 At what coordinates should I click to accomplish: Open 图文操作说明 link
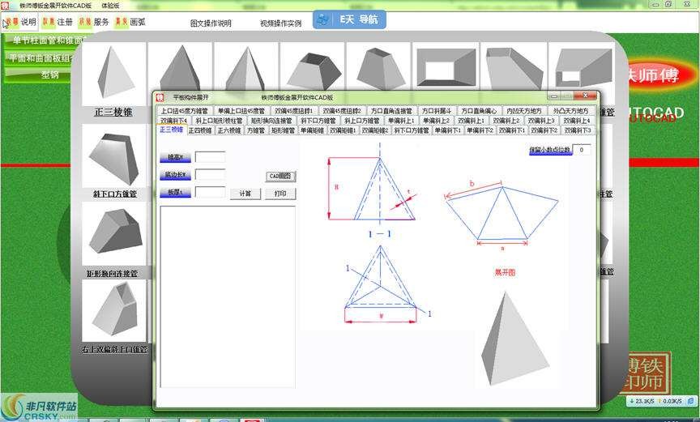[211, 23]
